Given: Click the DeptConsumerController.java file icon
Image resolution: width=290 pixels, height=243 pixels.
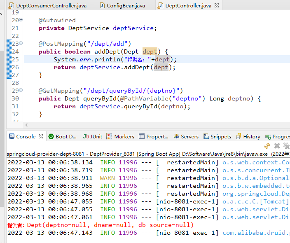Looking at the screenshot, I should 12,5.
